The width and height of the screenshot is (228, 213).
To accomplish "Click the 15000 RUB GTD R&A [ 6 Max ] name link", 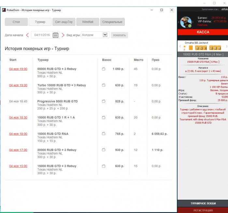I will (203, 62).
